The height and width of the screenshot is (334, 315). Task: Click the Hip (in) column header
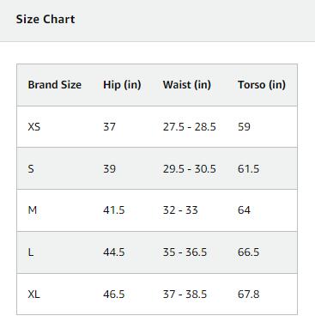click(x=122, y=85)
